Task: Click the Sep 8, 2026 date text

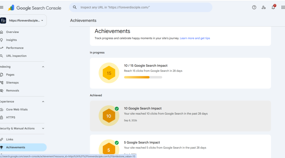Action: coord(131,120)
